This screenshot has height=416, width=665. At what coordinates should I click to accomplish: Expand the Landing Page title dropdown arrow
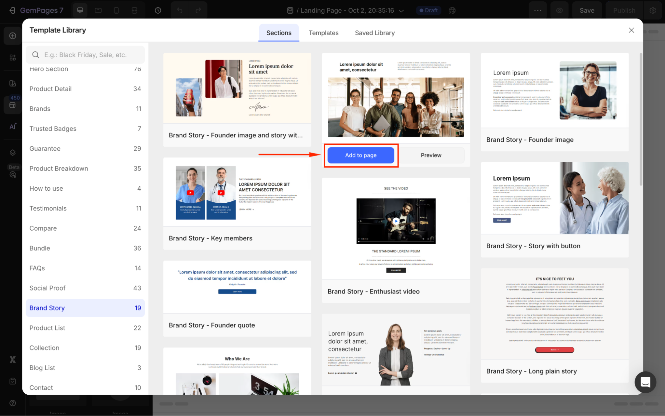(402, 11)
